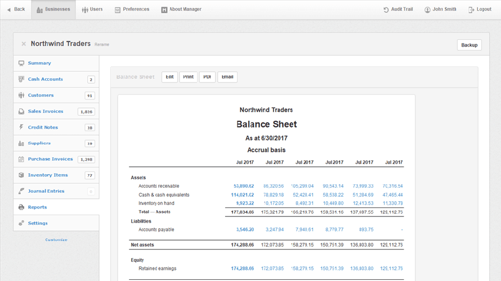Export the report using PDF button

point(207,77)
